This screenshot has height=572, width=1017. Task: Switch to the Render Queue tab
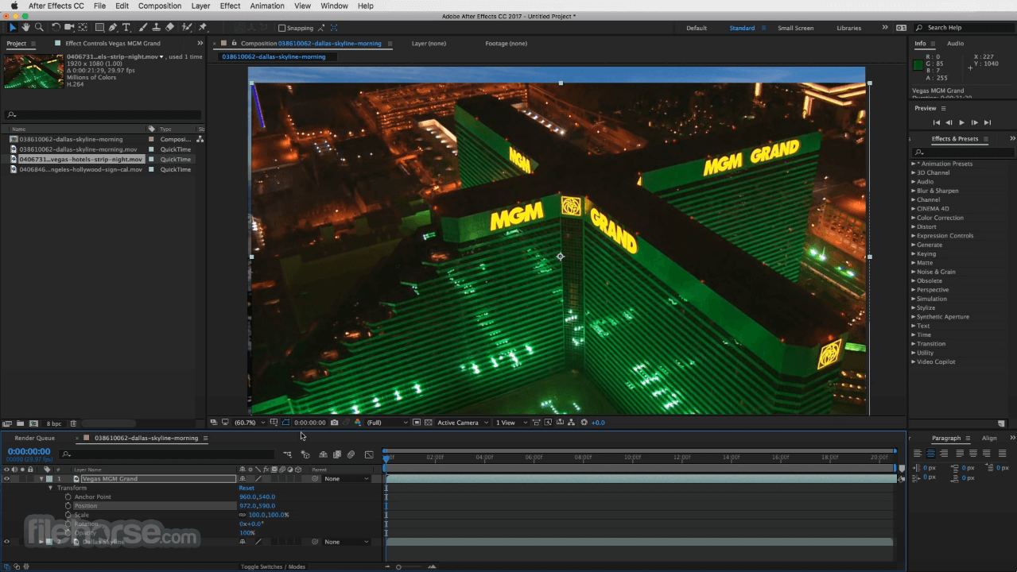(35, 438)
